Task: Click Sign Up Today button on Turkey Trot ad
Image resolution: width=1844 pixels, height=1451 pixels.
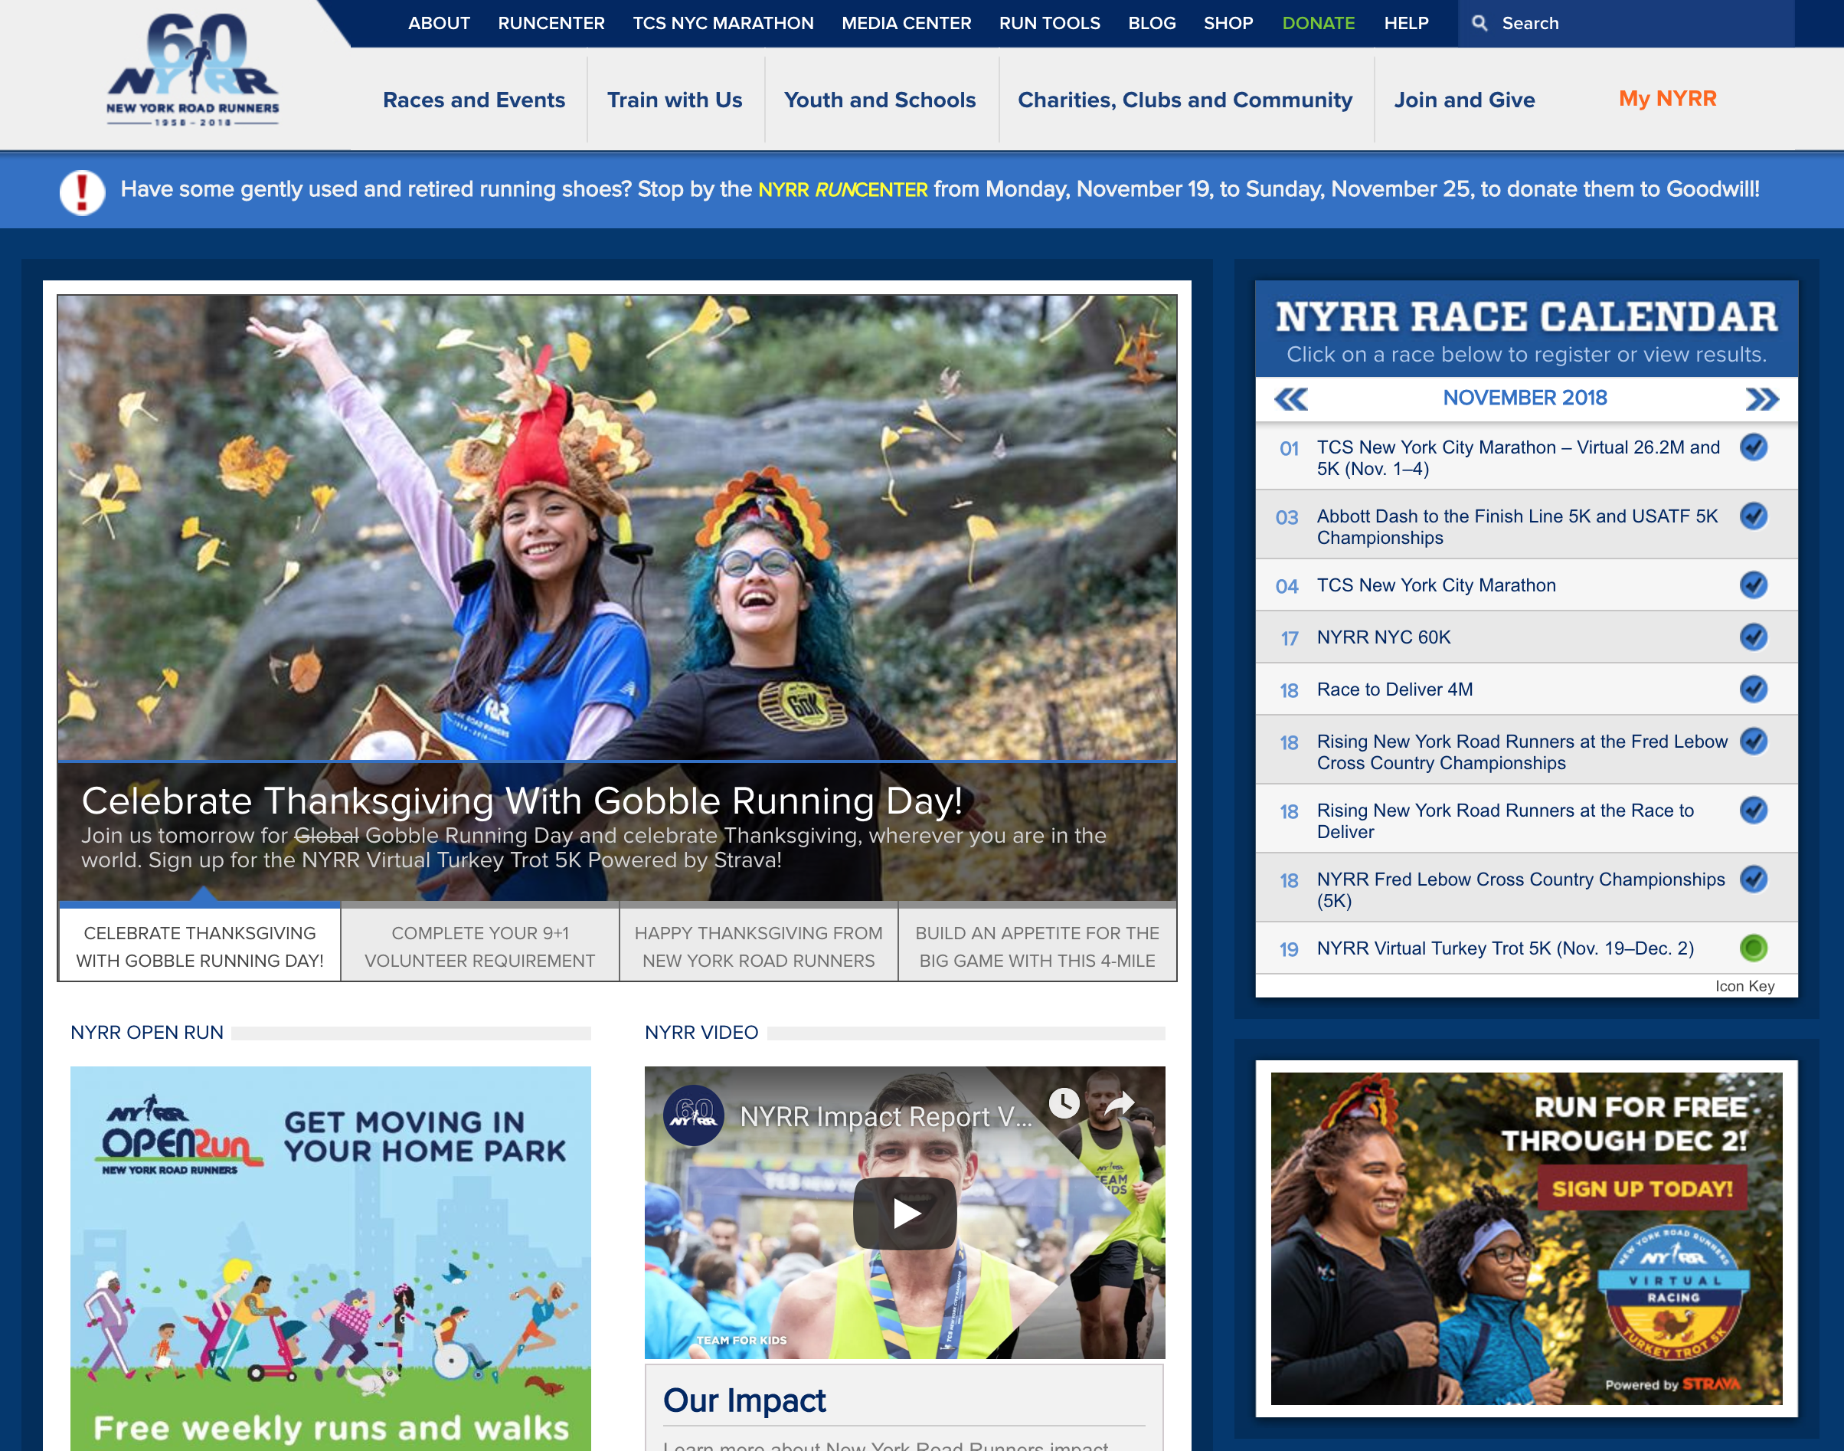Action: (1642, 1188)
